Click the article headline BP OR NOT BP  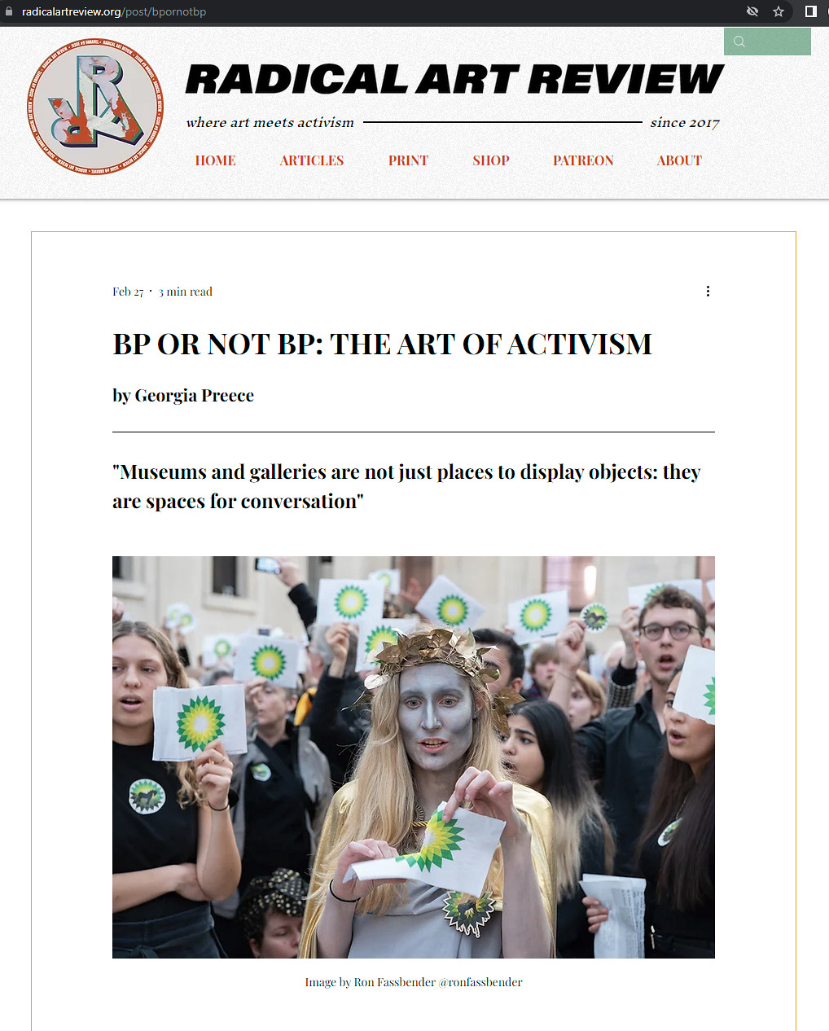click(382, 344)
